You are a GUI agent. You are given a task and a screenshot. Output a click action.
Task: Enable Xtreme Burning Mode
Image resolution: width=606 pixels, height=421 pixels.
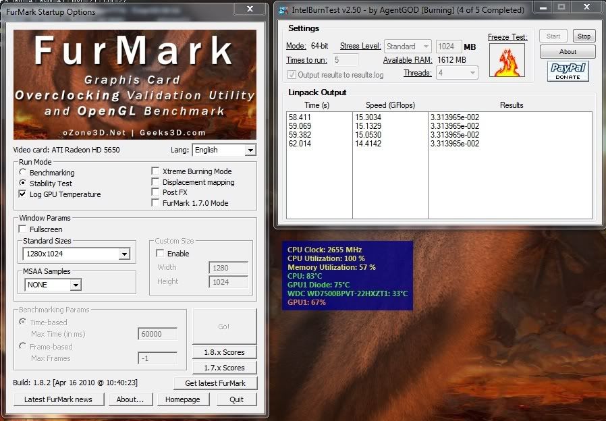coord(156,171)
